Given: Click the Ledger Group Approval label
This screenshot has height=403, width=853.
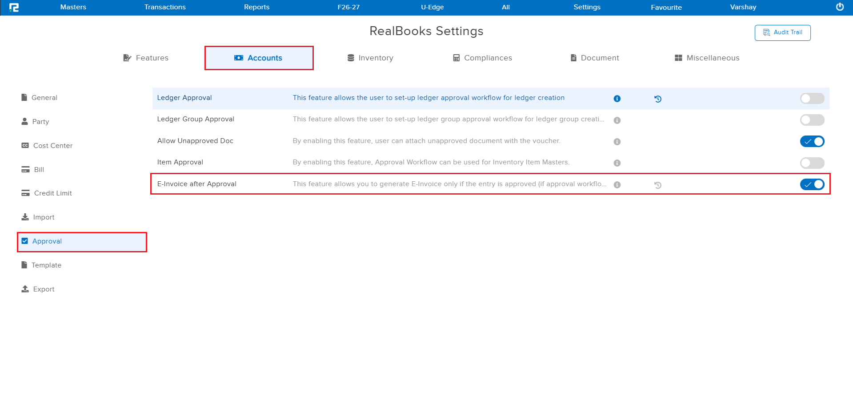Looking at the screenshot, I should (196, 119).
